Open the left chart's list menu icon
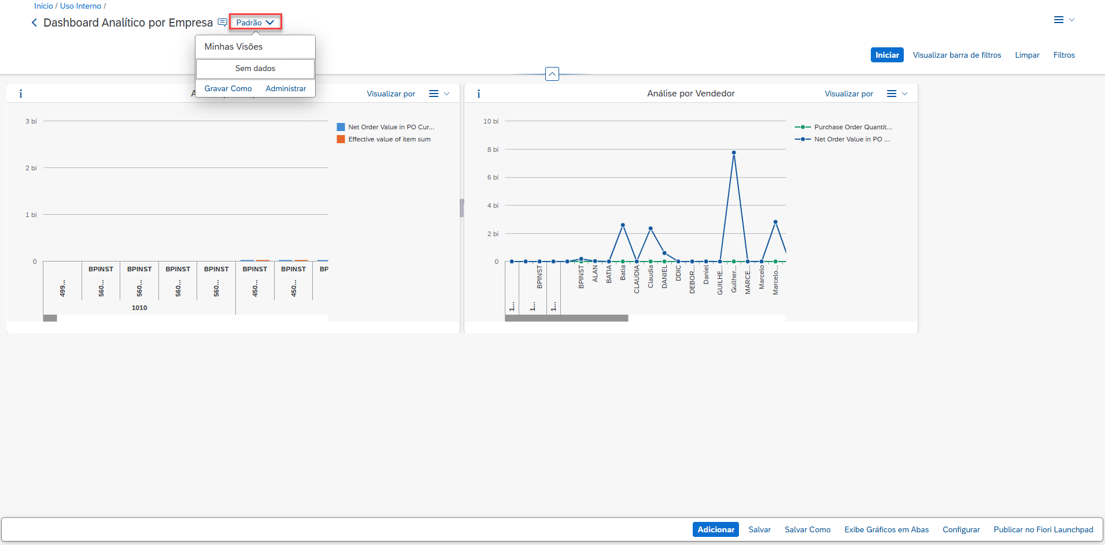Image resolution: width=1105 pixels, height=545 pixels. [434, 94]
